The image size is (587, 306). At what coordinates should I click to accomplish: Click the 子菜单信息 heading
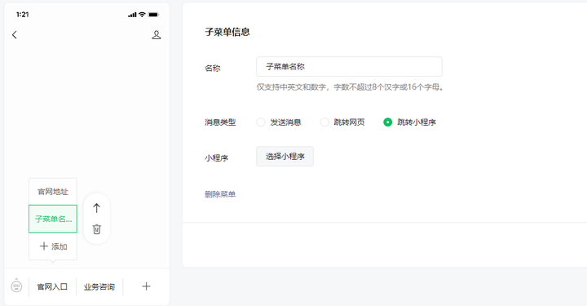[x=227, y=32]
